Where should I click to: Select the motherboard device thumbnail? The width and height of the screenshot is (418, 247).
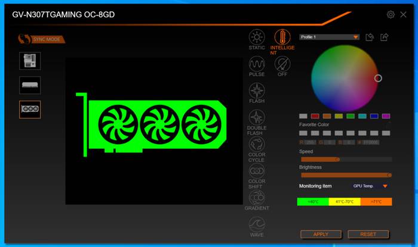(x=30, y=61)
